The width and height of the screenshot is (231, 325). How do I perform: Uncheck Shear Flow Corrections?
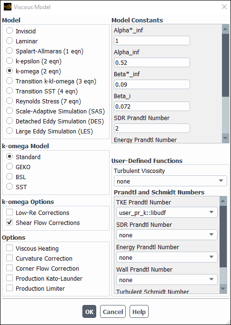coord(10,222)
